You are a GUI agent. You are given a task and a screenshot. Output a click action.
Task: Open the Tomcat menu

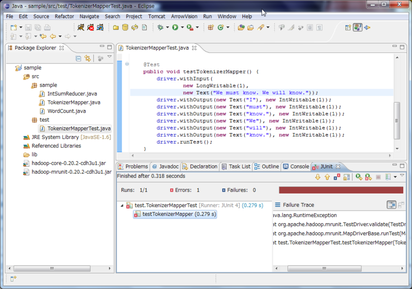pyautogui.click(x=157, y=16)
